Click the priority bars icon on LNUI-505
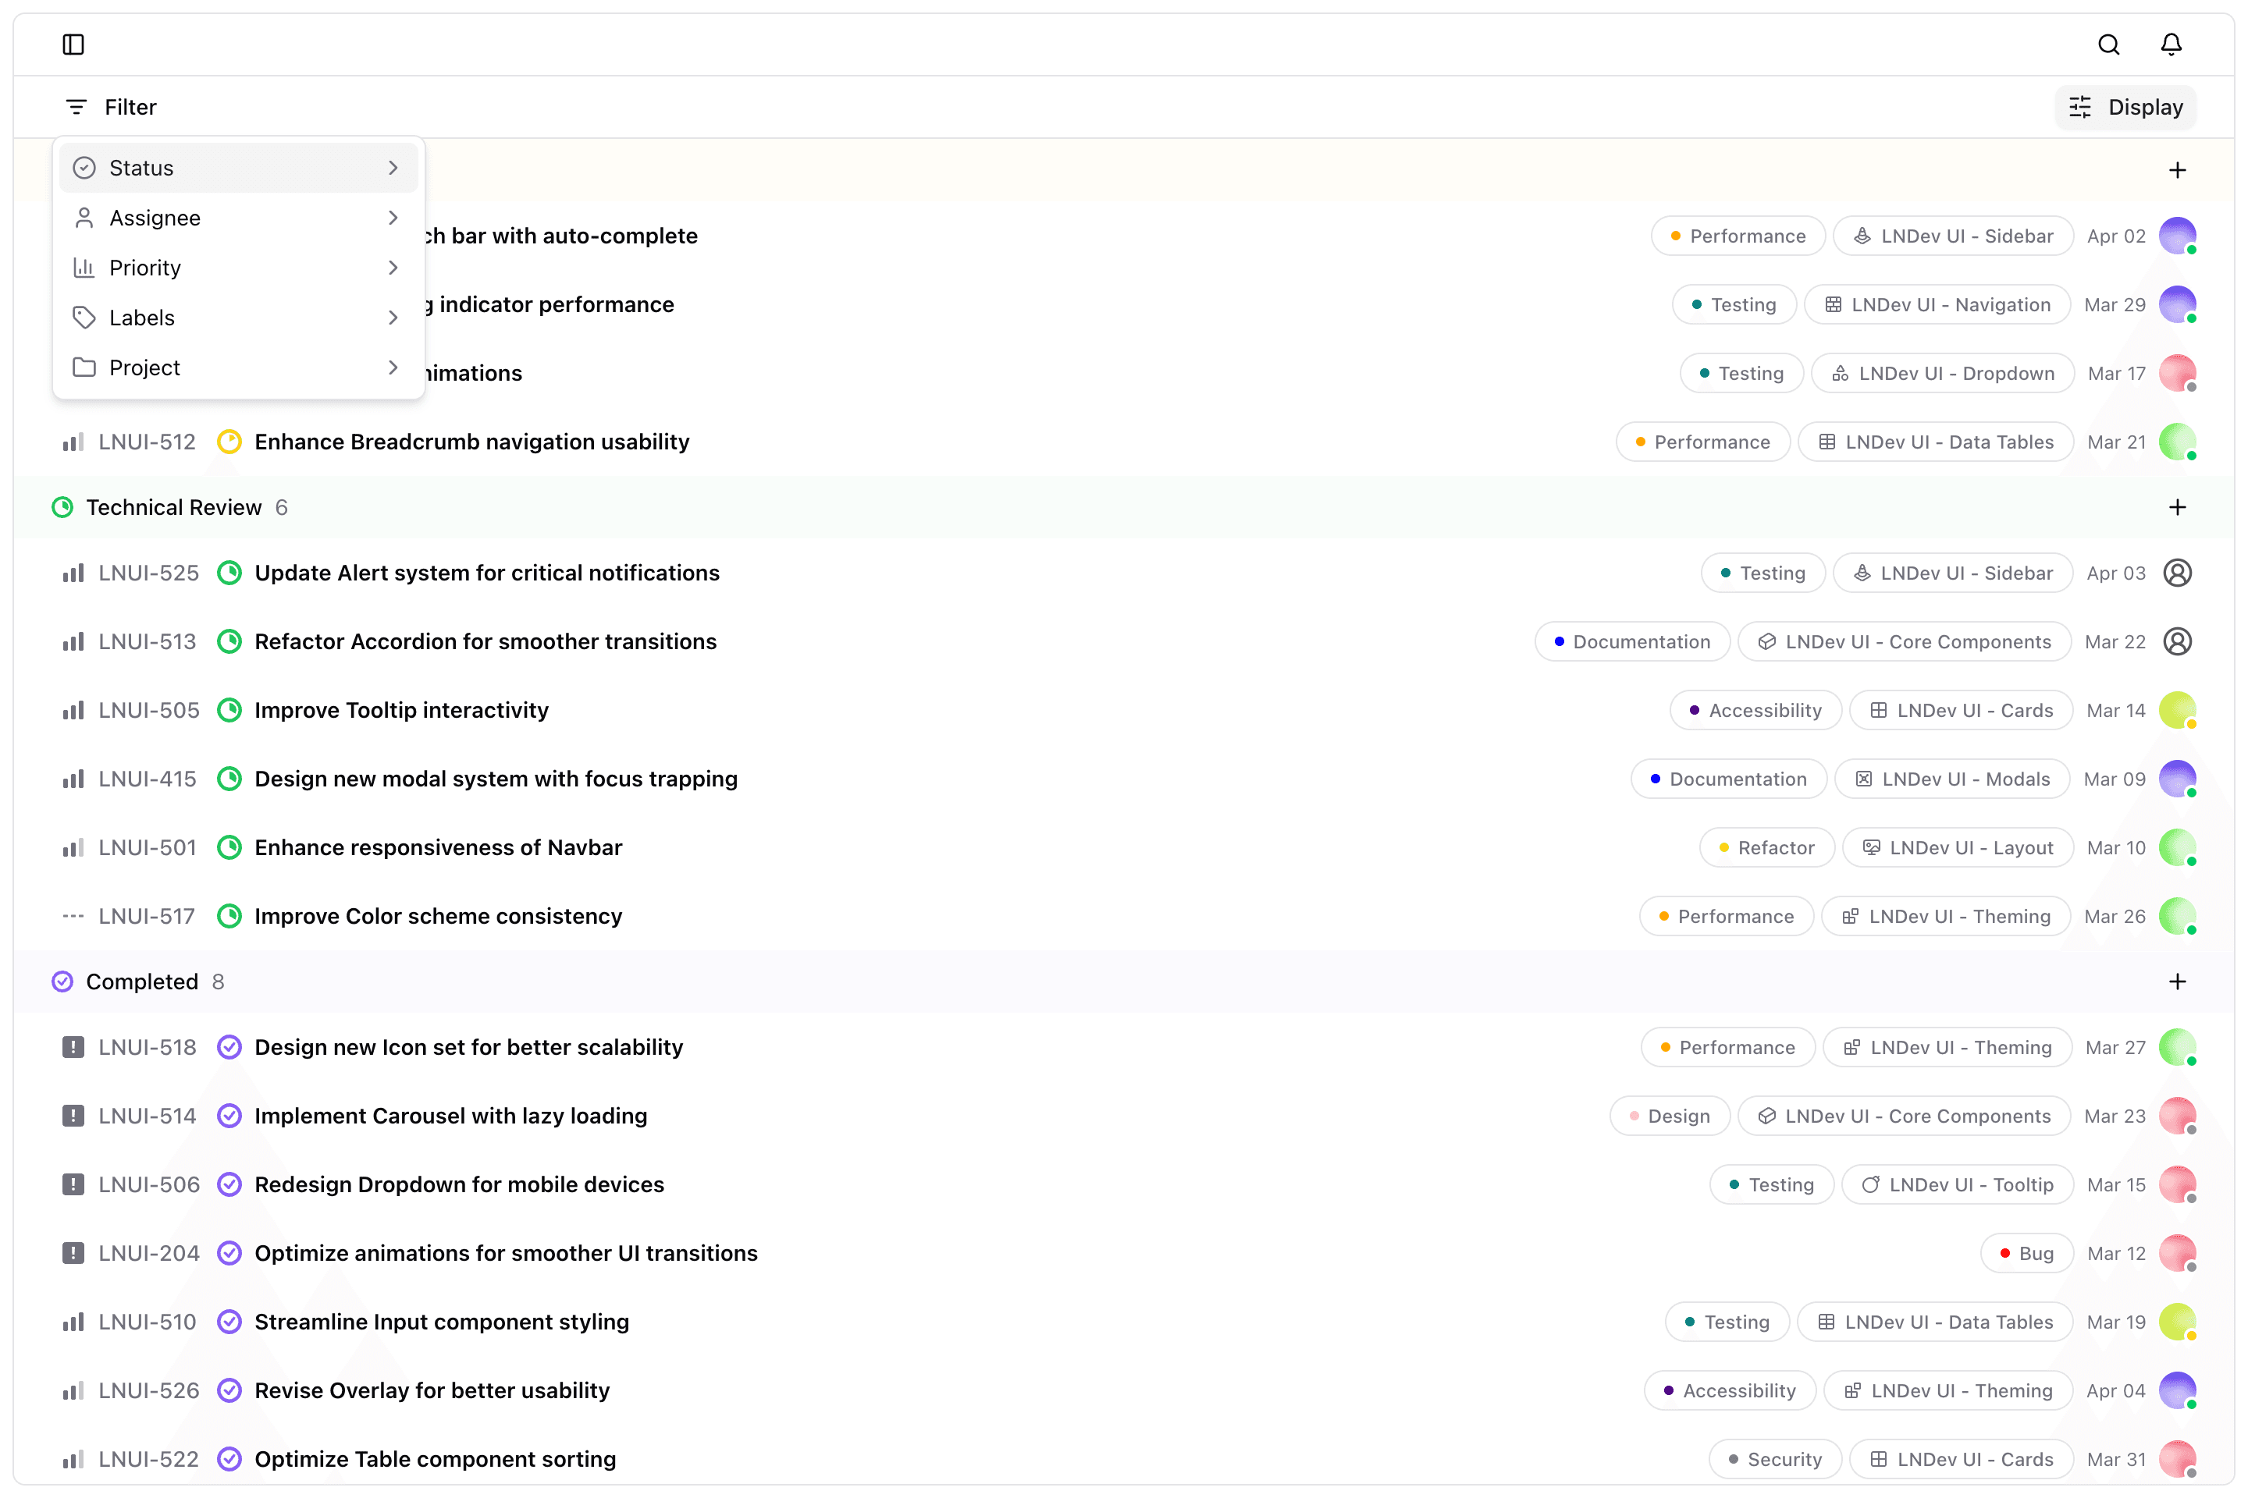The height and width of the screenshot is (1498, 2248). [73, 710]
